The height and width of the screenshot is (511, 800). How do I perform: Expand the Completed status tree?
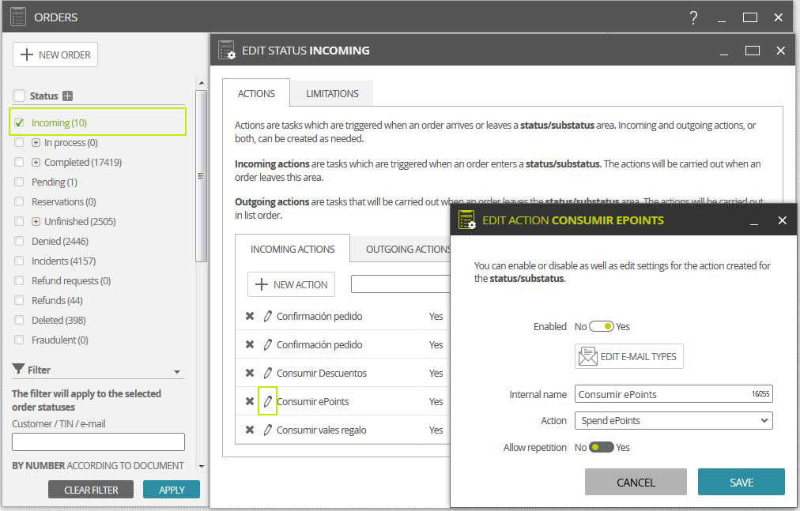coord(36,162)
